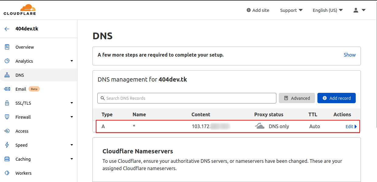Viewport: 377px width, 182px height.
Task: Click the Name column header
Action: click(139, 114)
